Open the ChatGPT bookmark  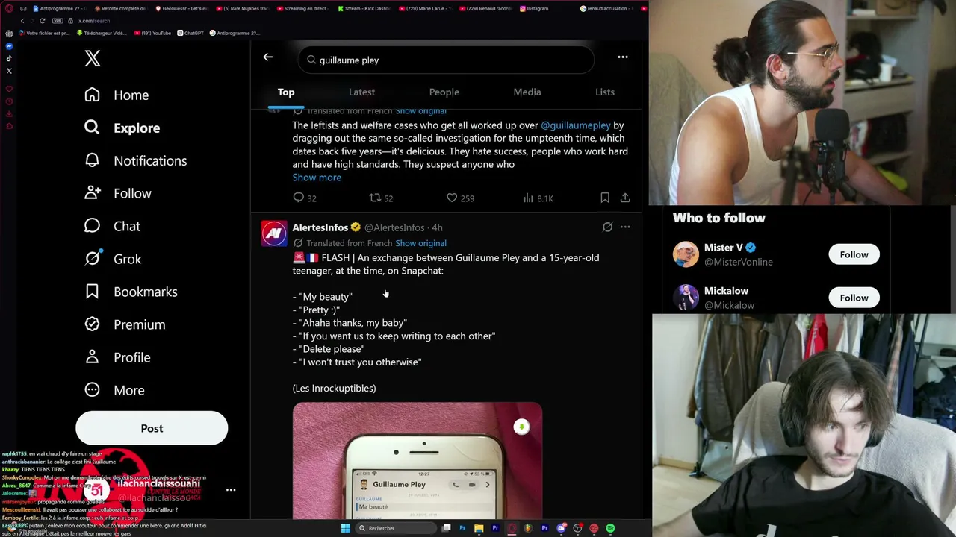click(190, 33)
